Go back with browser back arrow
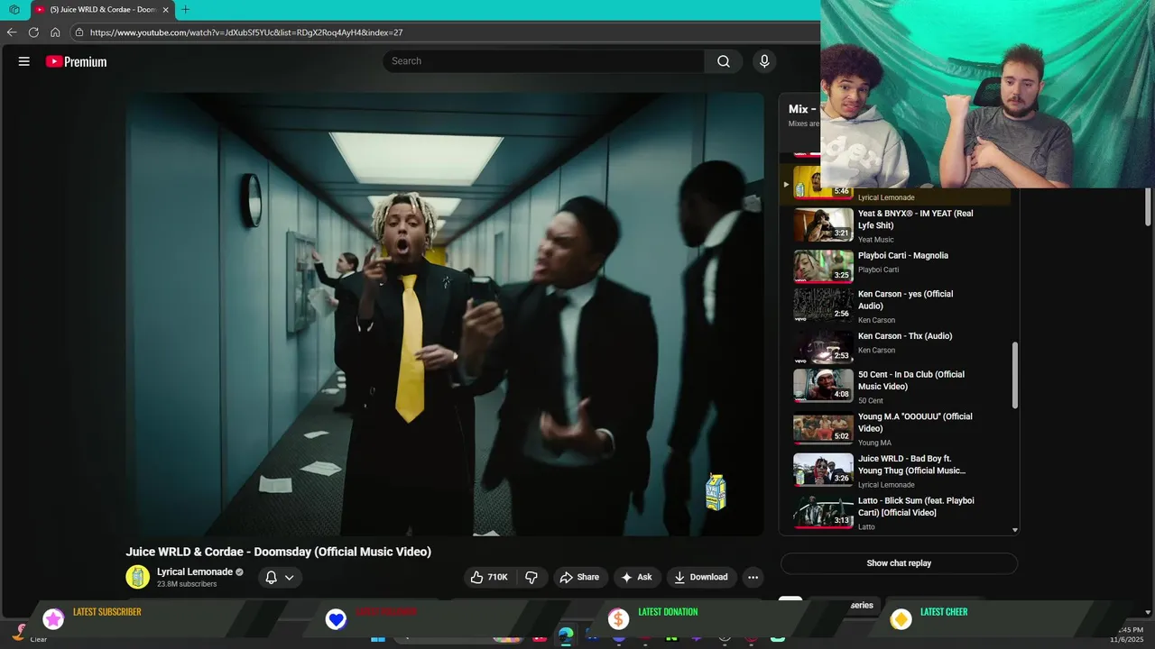 [x=12, y=32]
